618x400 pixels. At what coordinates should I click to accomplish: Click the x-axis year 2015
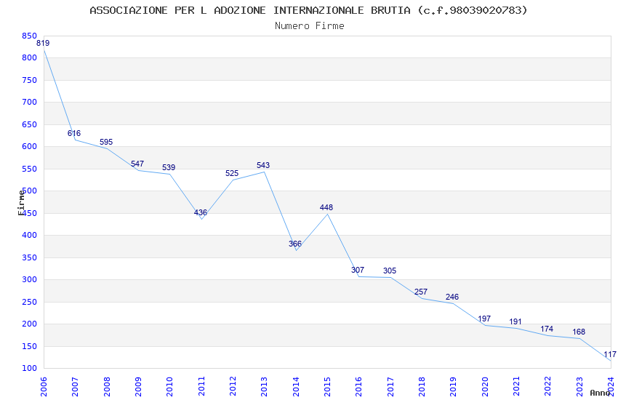[x=327, y=386]
